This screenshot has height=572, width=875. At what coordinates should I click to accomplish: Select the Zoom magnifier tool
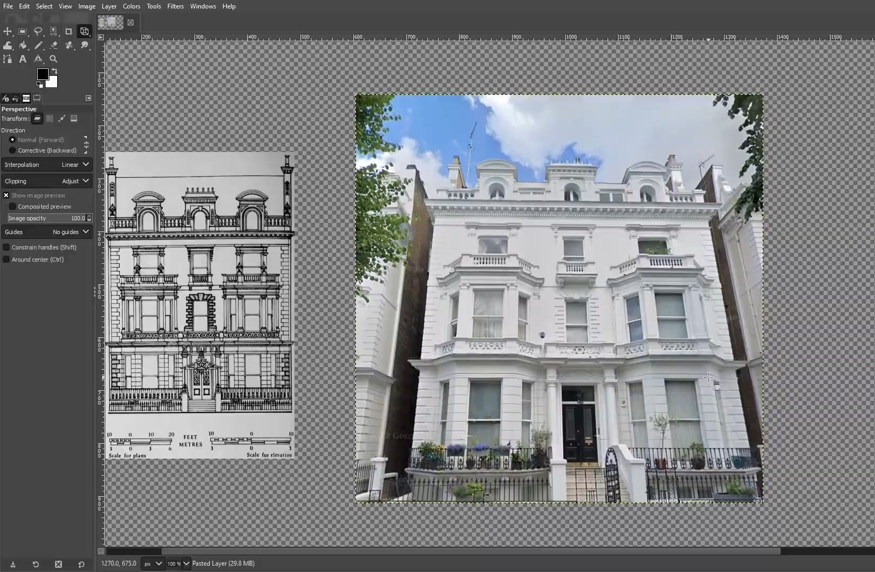tap(53, 59)
